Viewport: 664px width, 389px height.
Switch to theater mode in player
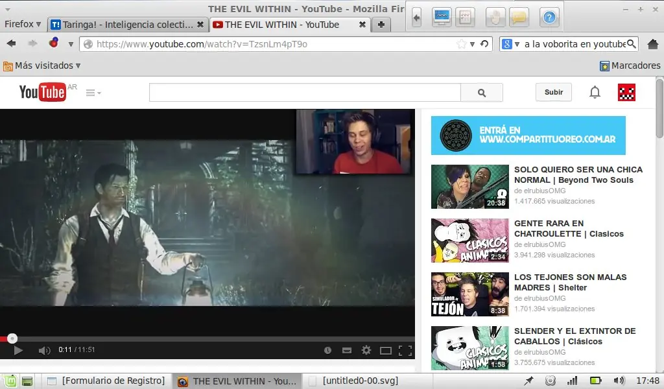pos(385,351)
